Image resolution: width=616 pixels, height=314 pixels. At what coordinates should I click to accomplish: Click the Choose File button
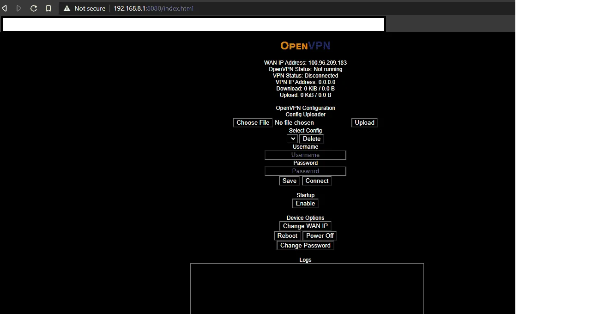[x=253, y=122]
